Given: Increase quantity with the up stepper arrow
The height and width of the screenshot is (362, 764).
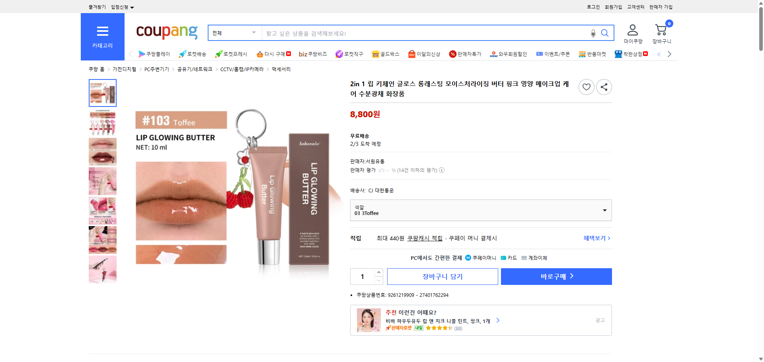Looking at the screenshot, I should 378,272.
